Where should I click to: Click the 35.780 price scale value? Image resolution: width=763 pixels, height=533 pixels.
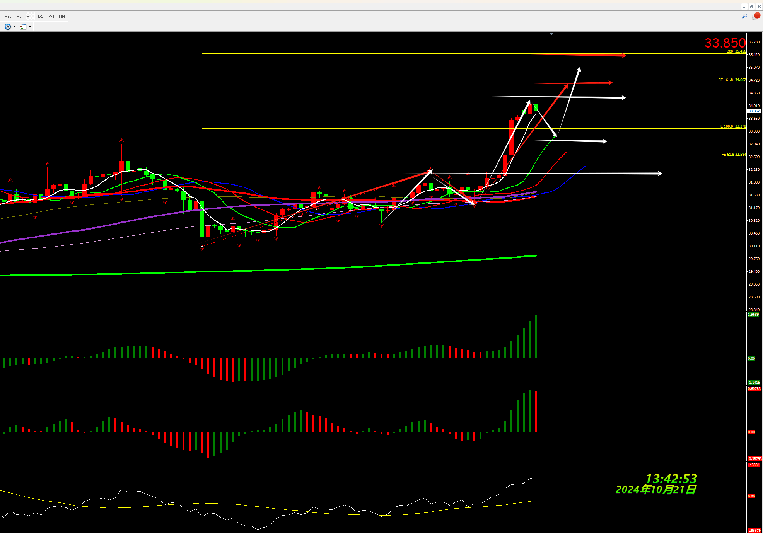point(754,42)
